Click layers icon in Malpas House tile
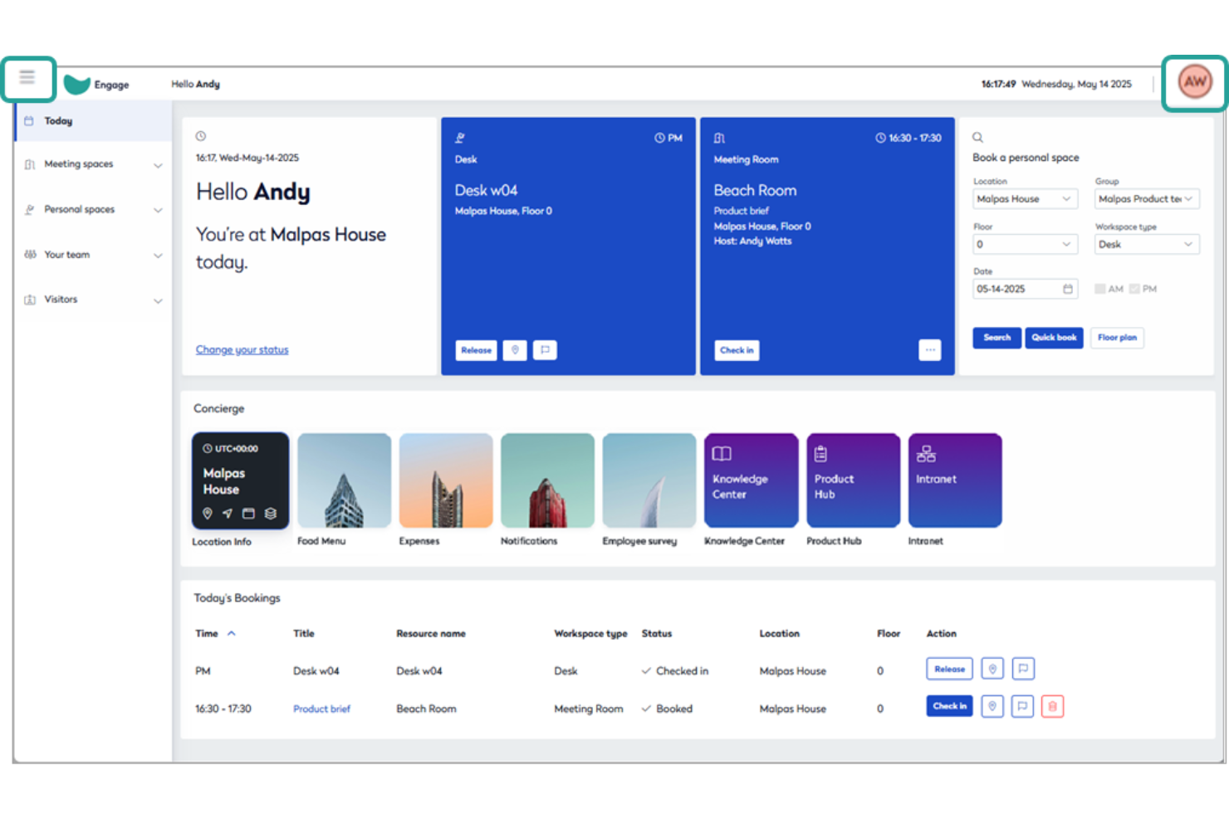 271,514
